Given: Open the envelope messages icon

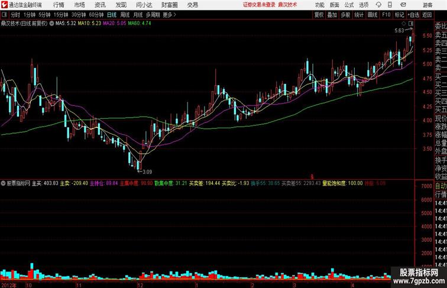Looking at the screenshot, I should 403,5.
